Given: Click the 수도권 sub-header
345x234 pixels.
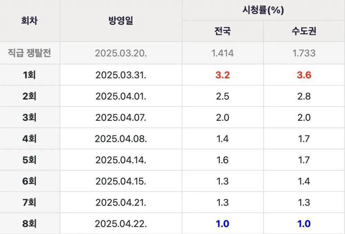Looking at the screenshot, I should pos(304,31).
